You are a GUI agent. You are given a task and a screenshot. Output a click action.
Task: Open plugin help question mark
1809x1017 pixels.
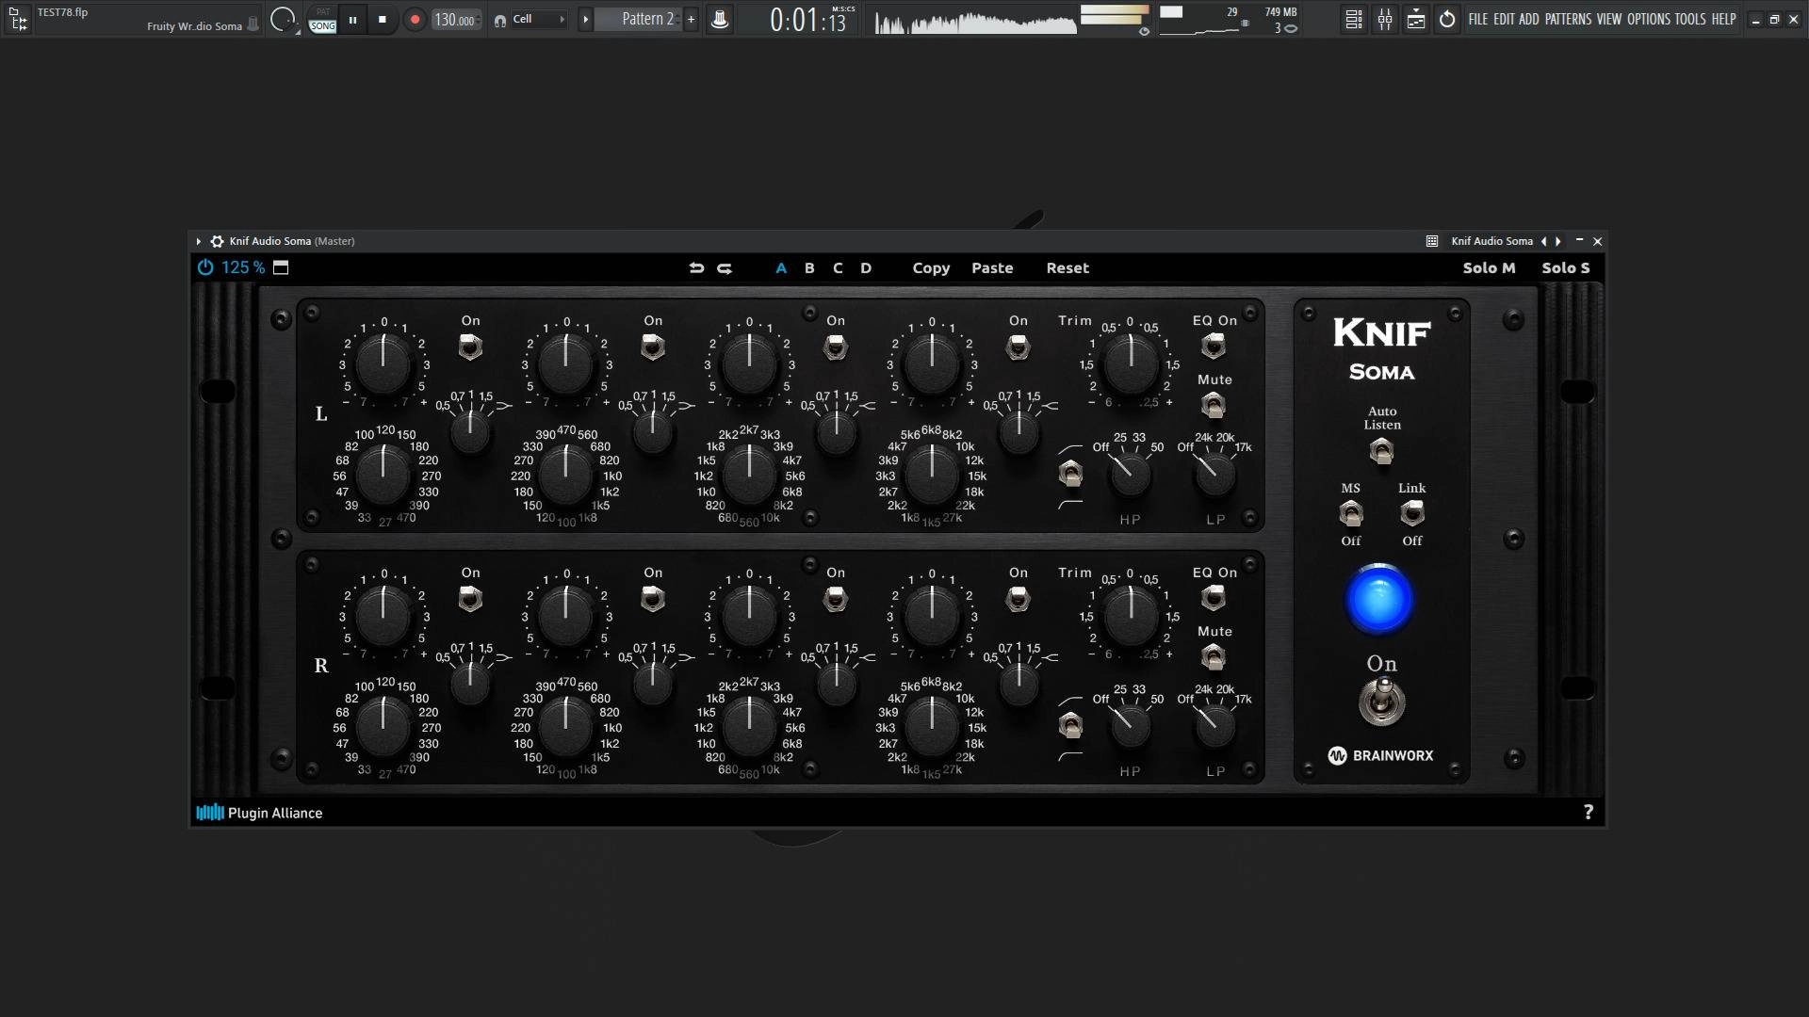pyautogui.click(x=1588, y=812)
